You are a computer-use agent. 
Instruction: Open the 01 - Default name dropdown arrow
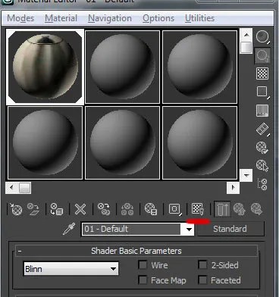[189, 230]
